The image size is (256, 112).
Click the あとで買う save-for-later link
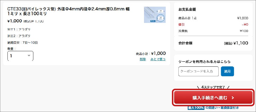click(158, 59)
